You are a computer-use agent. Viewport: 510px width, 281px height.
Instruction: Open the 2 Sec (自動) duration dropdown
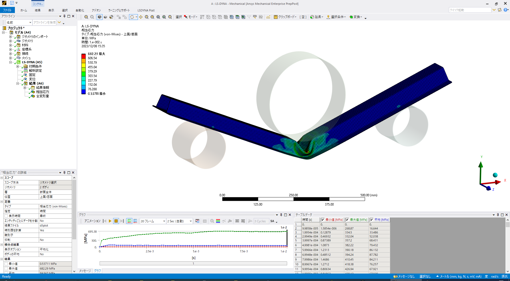coord(190,221)
